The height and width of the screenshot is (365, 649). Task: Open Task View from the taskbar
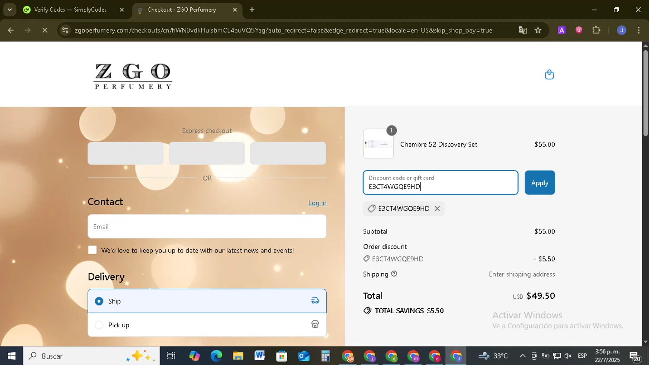click(x=171, y=356)
